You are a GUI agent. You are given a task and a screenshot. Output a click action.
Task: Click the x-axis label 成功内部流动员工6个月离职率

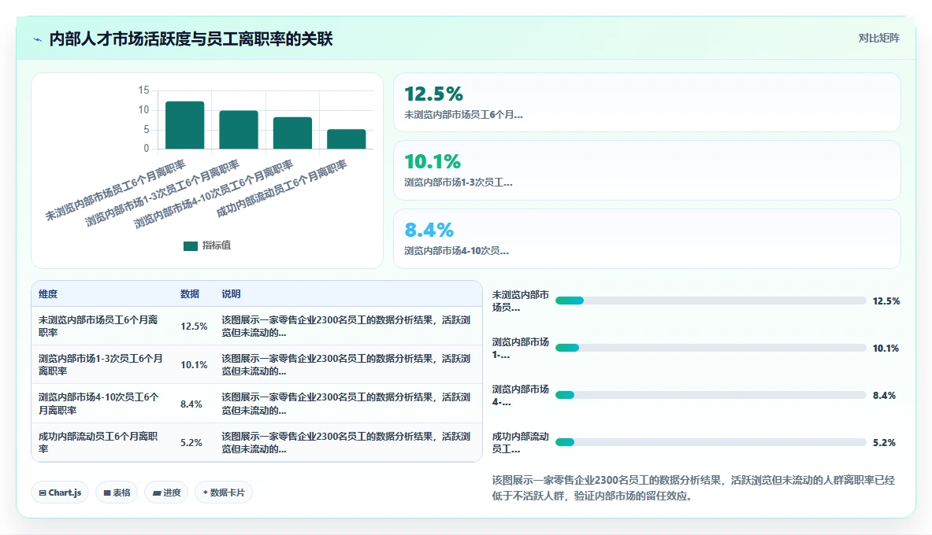click(x=281, y=188)
